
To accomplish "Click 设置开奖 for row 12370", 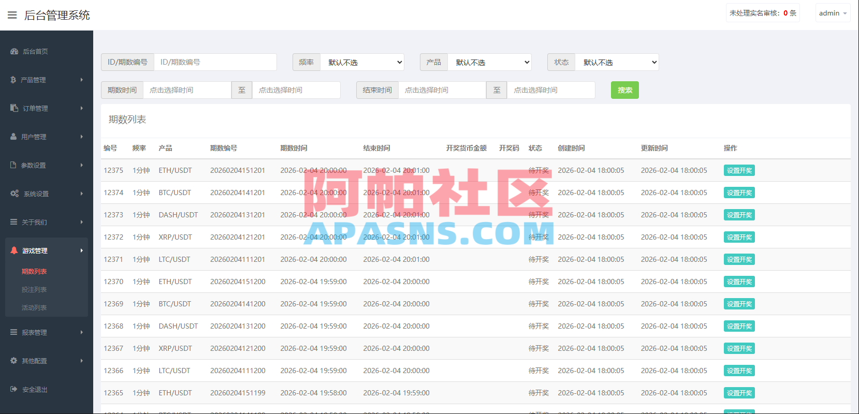I will [x=739, y=282].
